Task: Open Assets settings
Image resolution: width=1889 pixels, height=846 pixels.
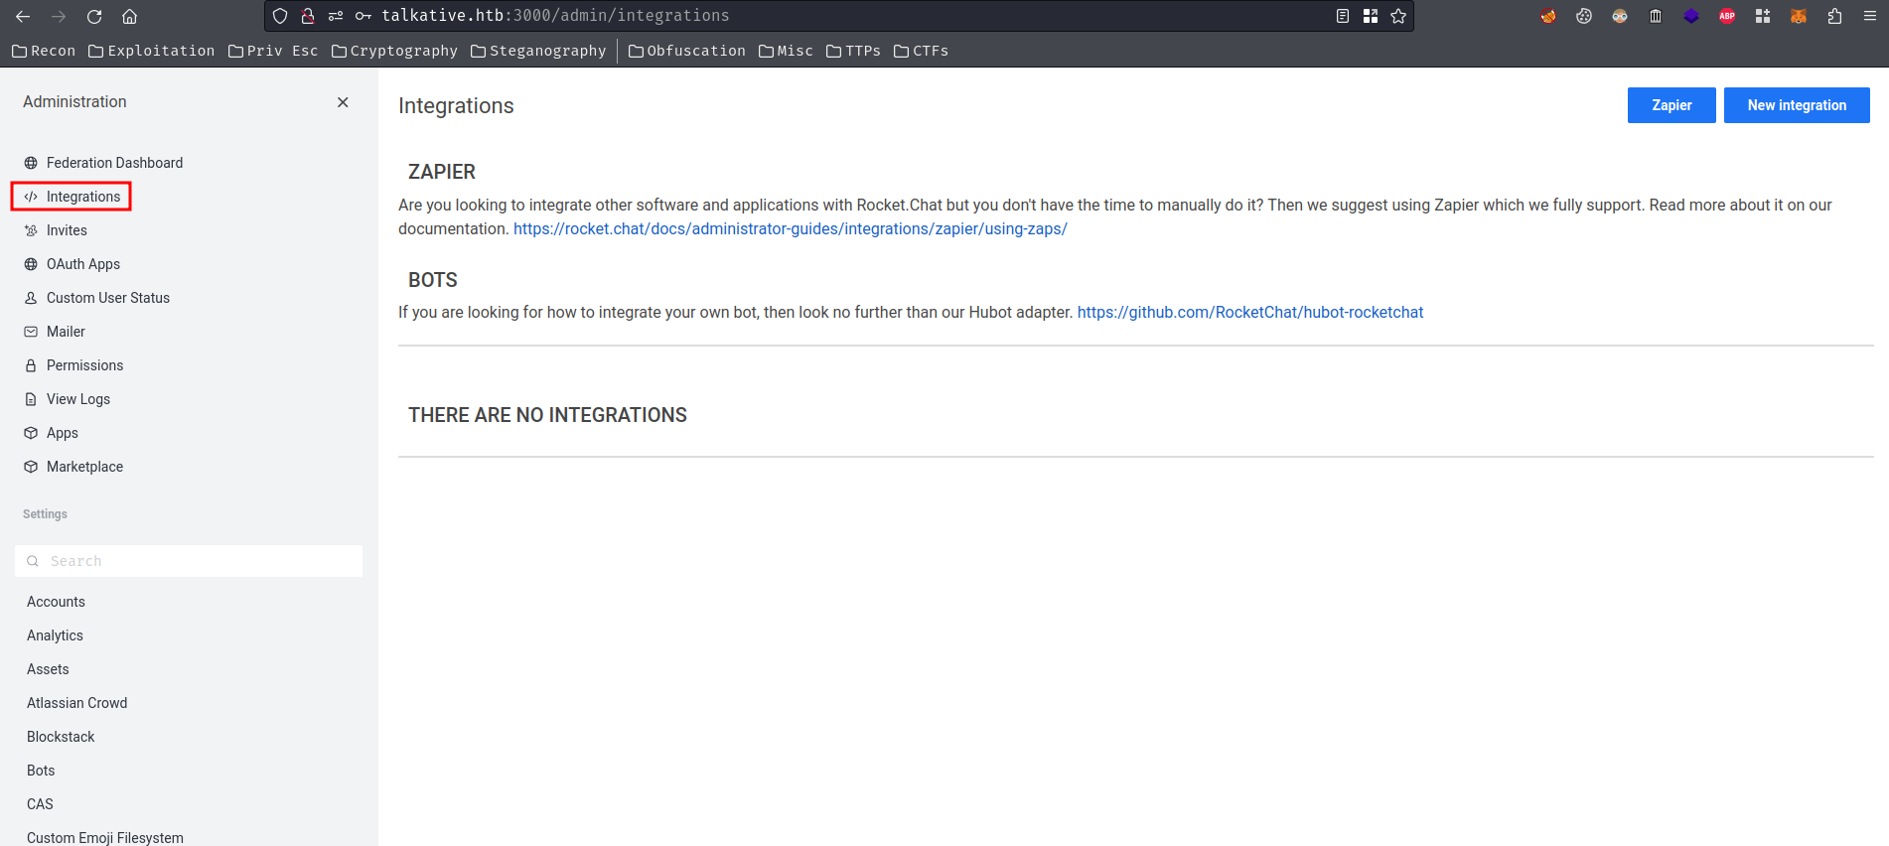Action: click(48, 669)
